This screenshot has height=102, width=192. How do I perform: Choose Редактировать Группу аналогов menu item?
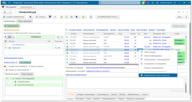tap(158, 75)
